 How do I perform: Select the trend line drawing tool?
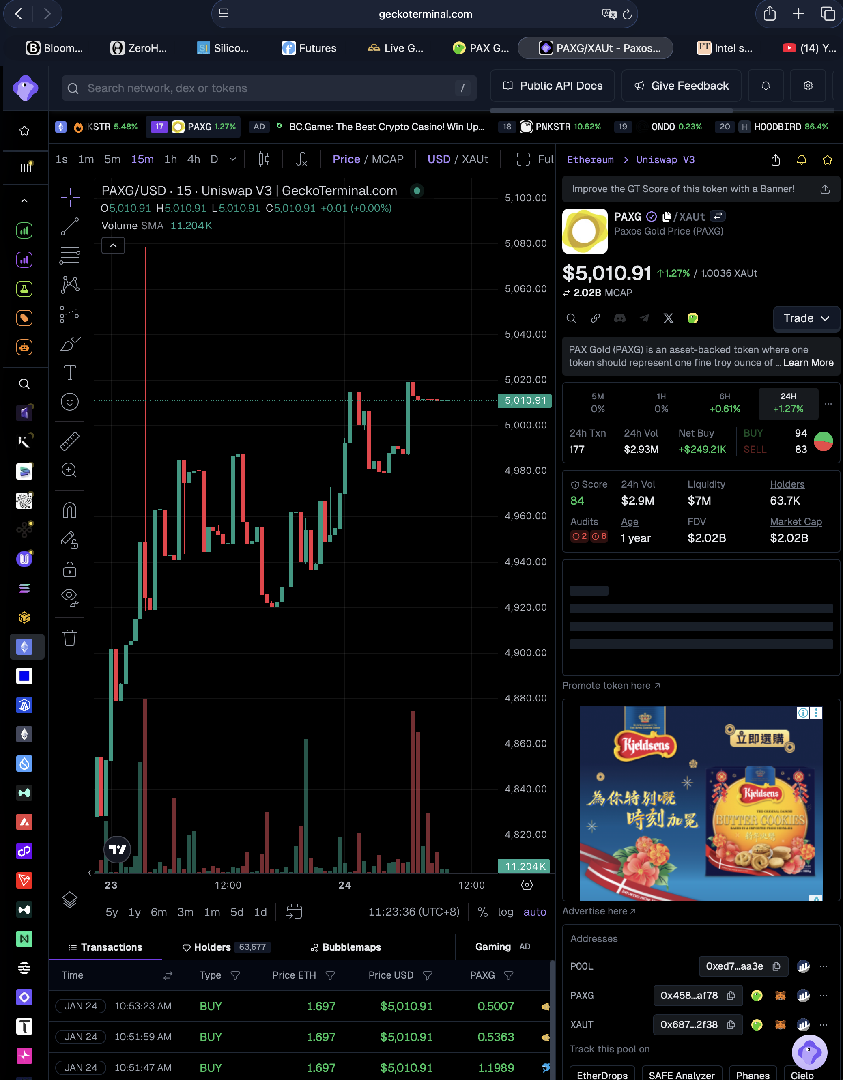pos(70,226)
